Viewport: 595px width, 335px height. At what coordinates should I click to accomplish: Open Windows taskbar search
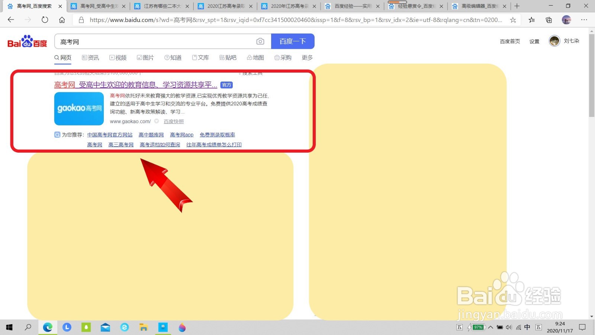28,328
